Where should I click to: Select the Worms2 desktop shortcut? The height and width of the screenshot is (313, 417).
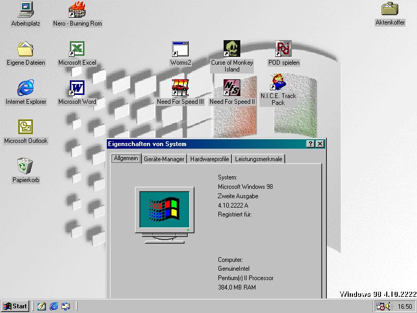point(180,49)
